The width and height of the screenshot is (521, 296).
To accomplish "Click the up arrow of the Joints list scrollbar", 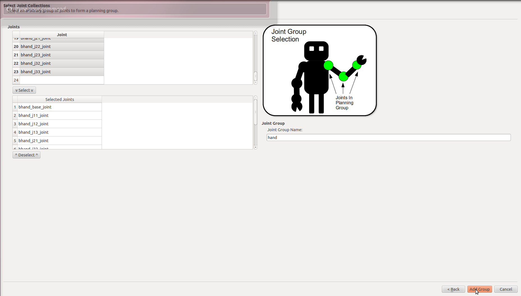I will click(x=255, y=33).
